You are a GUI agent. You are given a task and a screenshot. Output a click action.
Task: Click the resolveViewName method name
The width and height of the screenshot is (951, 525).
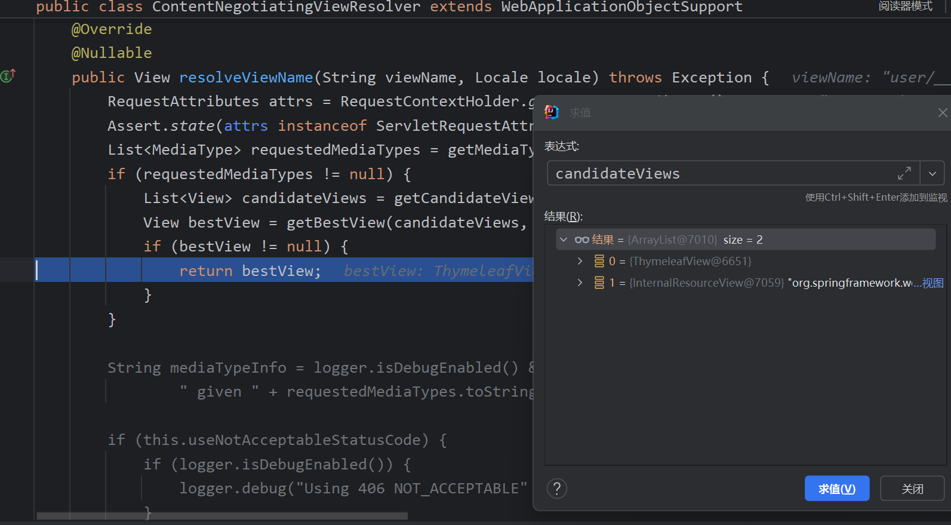(x=246, y=78)
